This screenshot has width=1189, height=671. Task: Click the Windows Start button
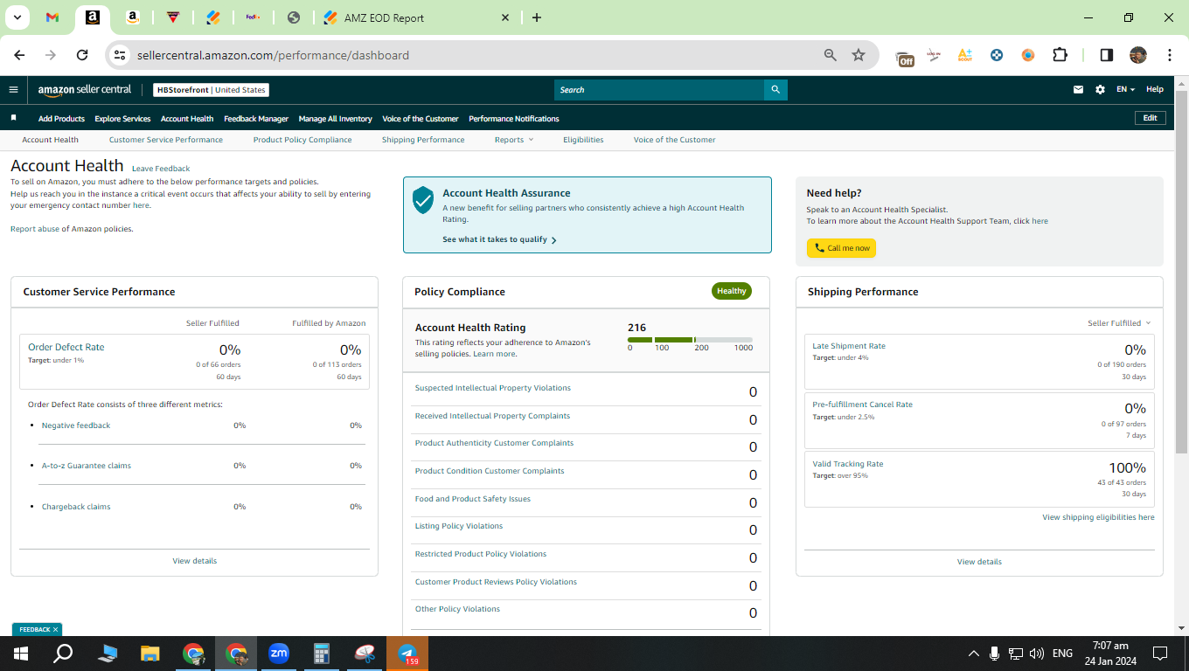pyautogui.click(x=20, y=653)
